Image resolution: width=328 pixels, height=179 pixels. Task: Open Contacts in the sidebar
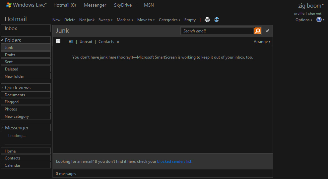(26, 158)
